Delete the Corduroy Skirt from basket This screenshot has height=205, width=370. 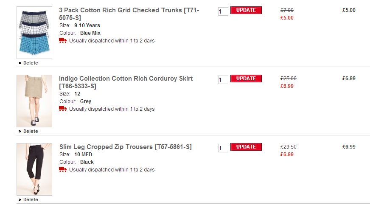[30, 131]
